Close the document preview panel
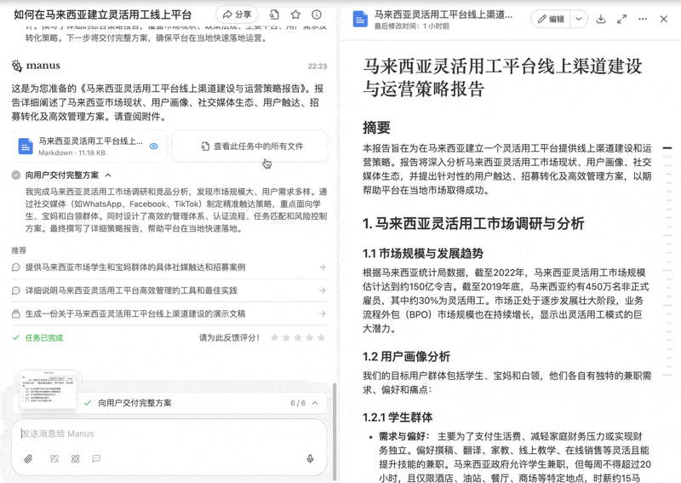The height and width of the screenshot is (483, 681). 664,19
